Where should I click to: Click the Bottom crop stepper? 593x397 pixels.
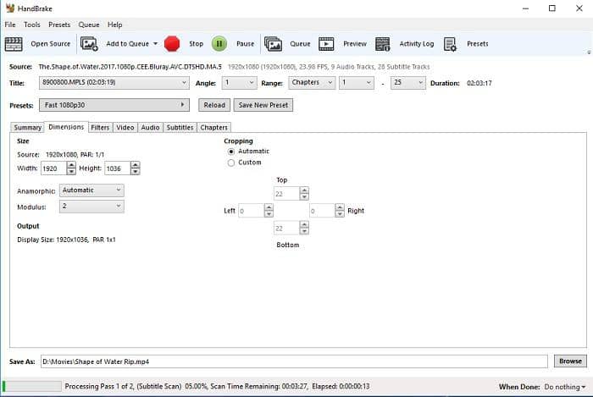304,228
